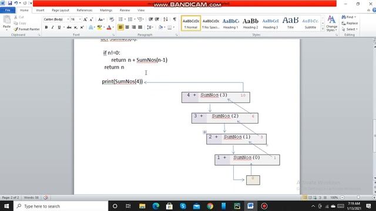Viewport: 376px width, 211px height.
Task: Open the Borders dropdown arrow
Action: [x=174, y=28]
